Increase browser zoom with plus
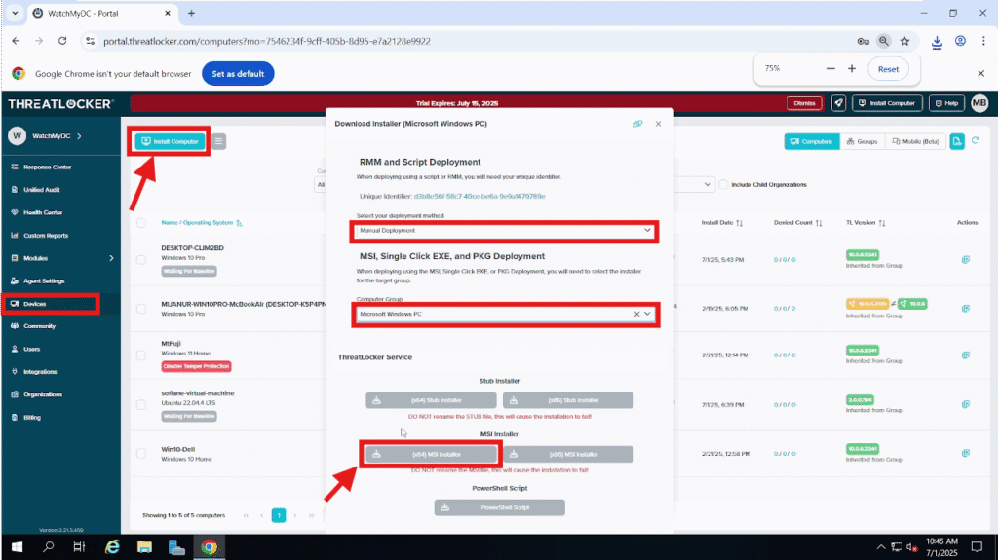This screenshot has width=998, height=560. [x=852, y=69]
